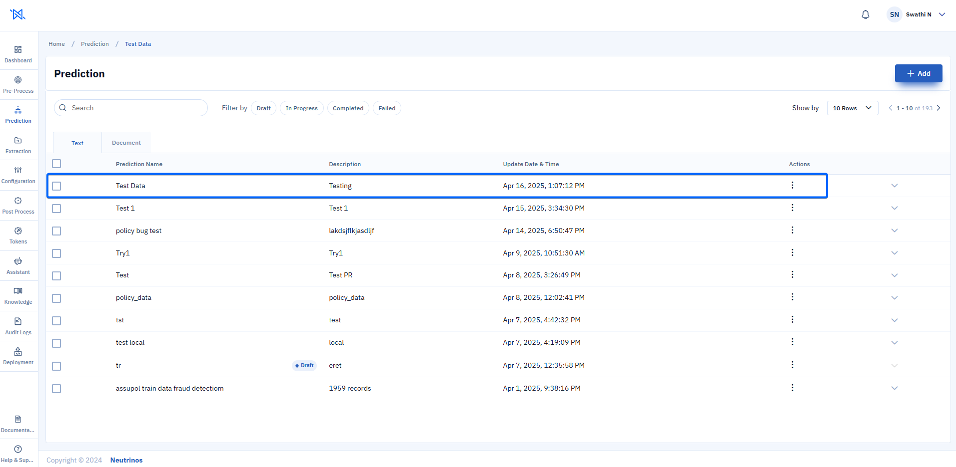Go to Home in breadcrumb
Screen dimensions: 956x467
[56, 44]
